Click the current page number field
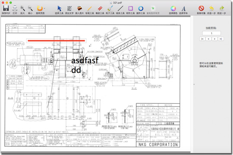The image size is (233, 155). tap(211, 33)
